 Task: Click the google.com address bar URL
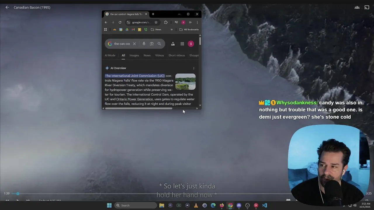pos(141,22)
